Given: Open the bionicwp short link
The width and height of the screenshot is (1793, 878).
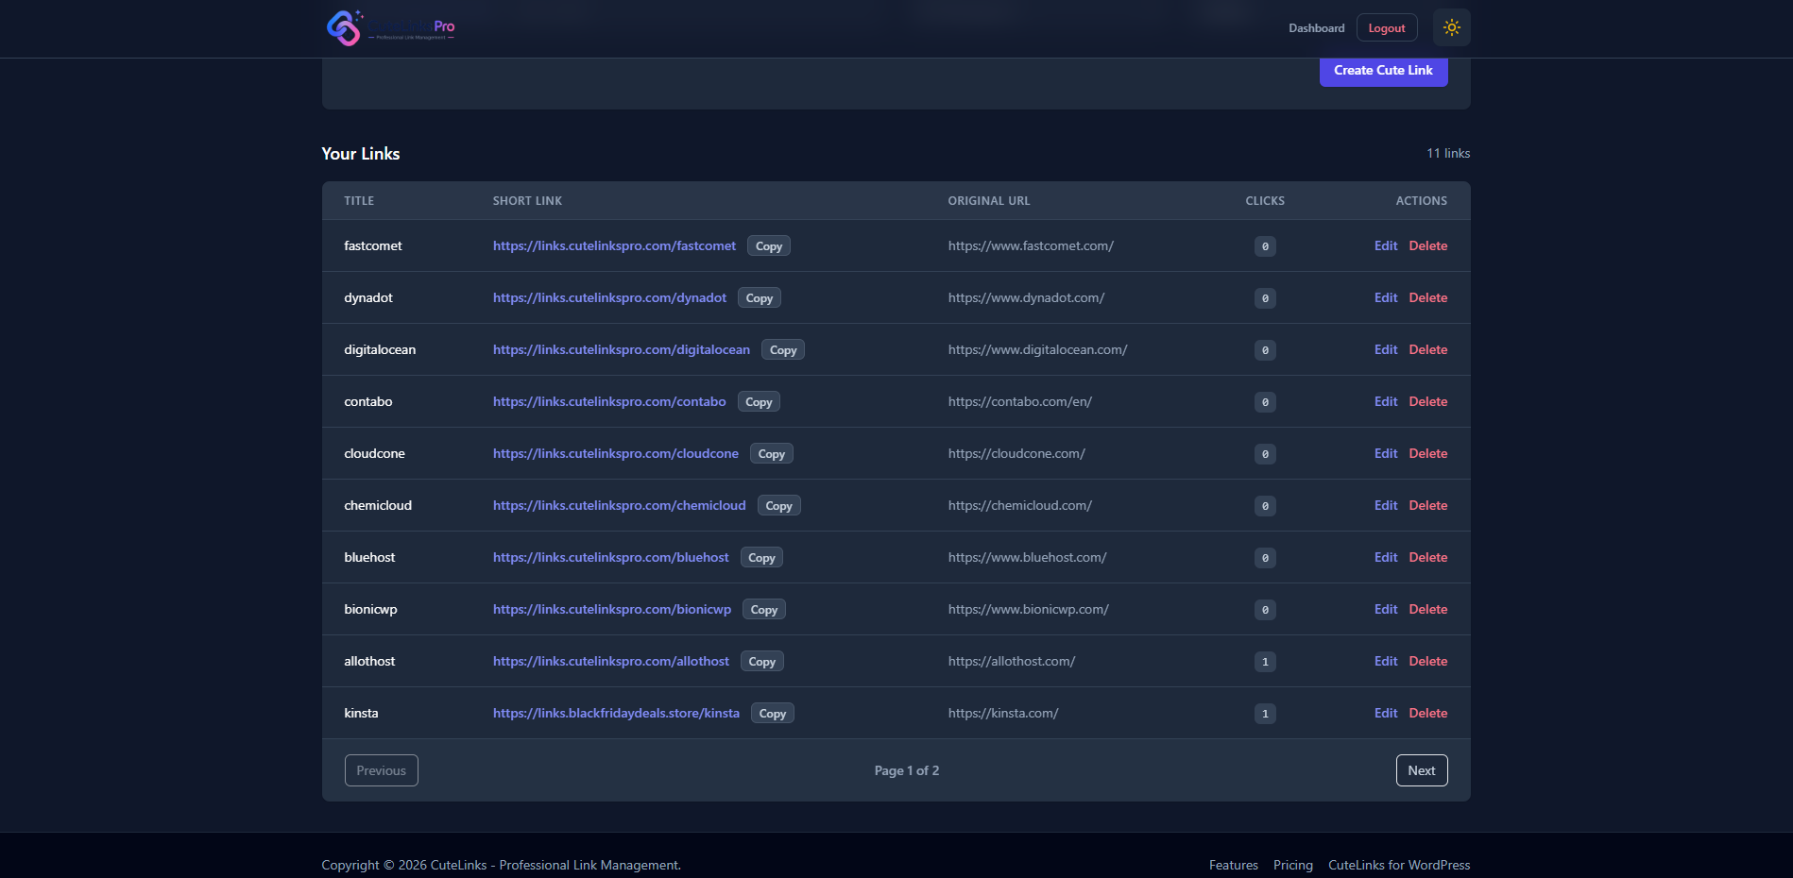Looking at the screenshot, I should [x=612, y=609].
